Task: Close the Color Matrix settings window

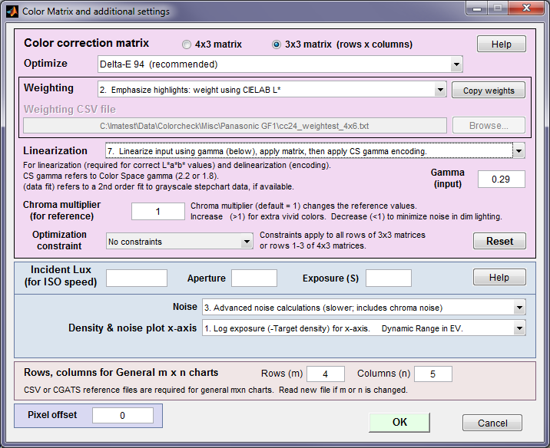Action: tap(526, 8)
